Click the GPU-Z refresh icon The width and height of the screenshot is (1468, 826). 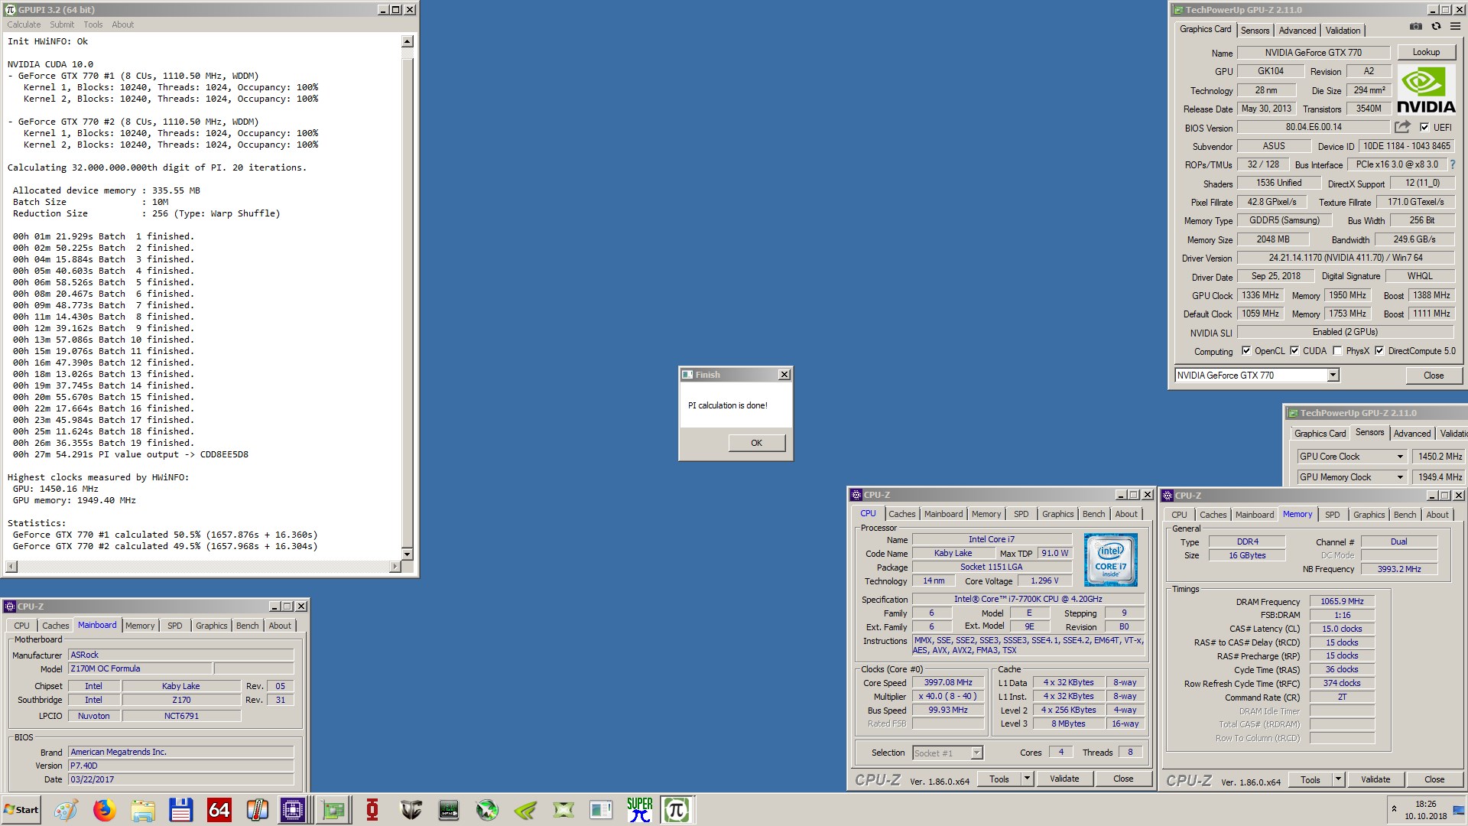pyautogui.click(x=1436, y=26)
